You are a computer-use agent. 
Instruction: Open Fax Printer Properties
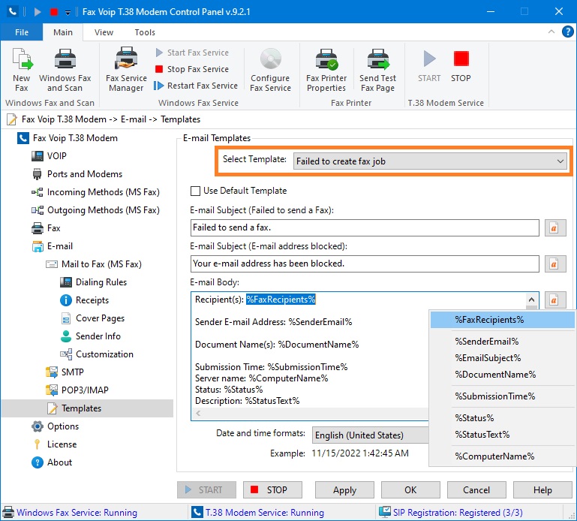[x=326, y=70]
